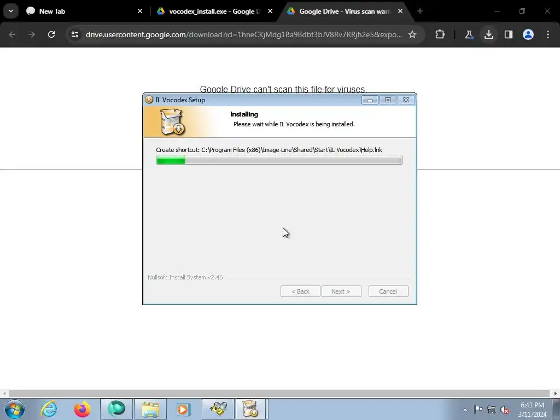560x420 pixels.
Task: Open network status tray icon
Action: [x=492, y=410]
